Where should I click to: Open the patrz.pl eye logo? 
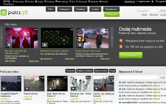(4, 12)
